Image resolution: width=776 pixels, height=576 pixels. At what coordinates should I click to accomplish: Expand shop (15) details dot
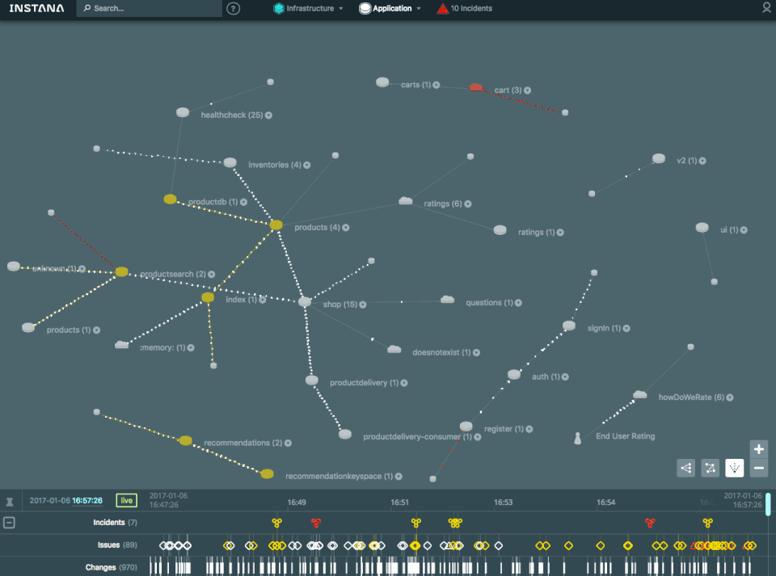pos(363,305)
